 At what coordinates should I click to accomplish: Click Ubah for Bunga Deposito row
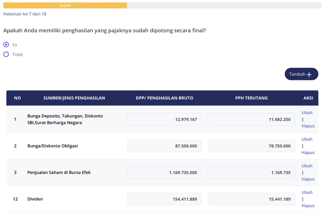(x=307, y=113)
